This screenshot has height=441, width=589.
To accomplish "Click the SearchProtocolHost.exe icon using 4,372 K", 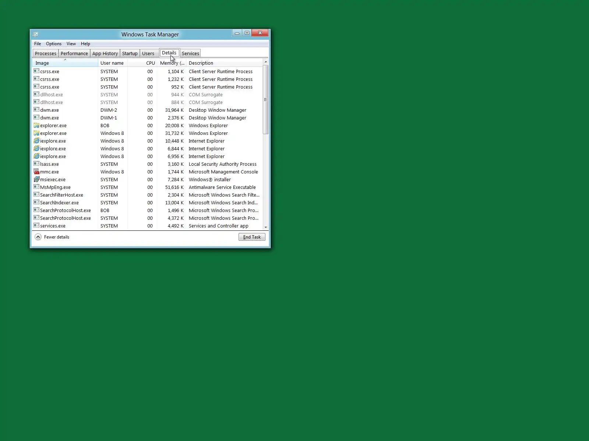I will tap(36, 218).
